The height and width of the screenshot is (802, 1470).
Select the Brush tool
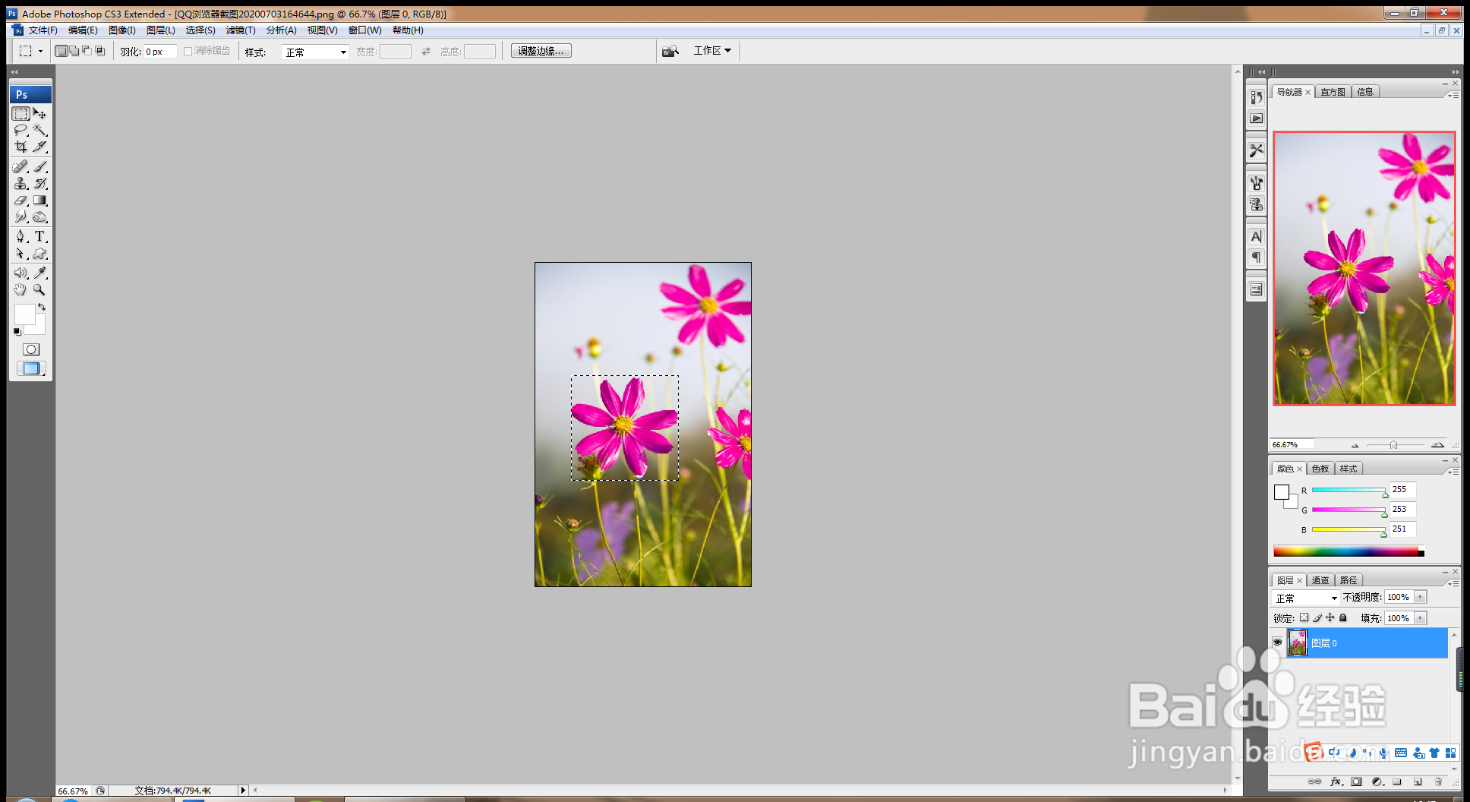click(x=40, y=166)
